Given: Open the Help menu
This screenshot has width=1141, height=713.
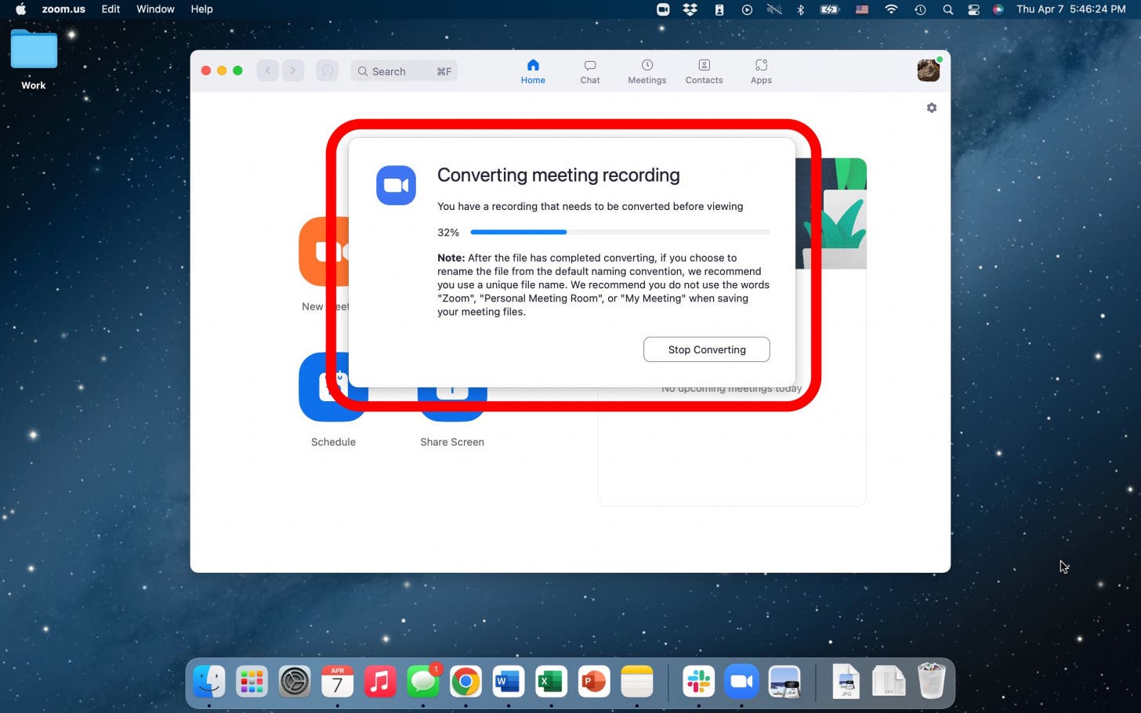Looking at the screenshot, I should [x=201, y=9].
